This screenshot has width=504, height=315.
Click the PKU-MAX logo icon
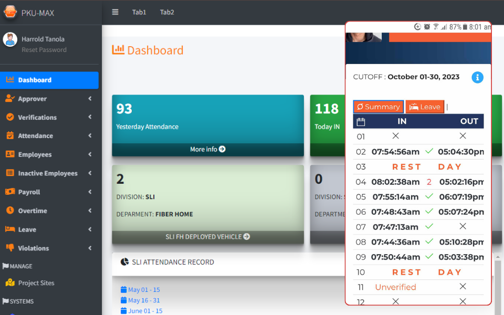(10, 12)
